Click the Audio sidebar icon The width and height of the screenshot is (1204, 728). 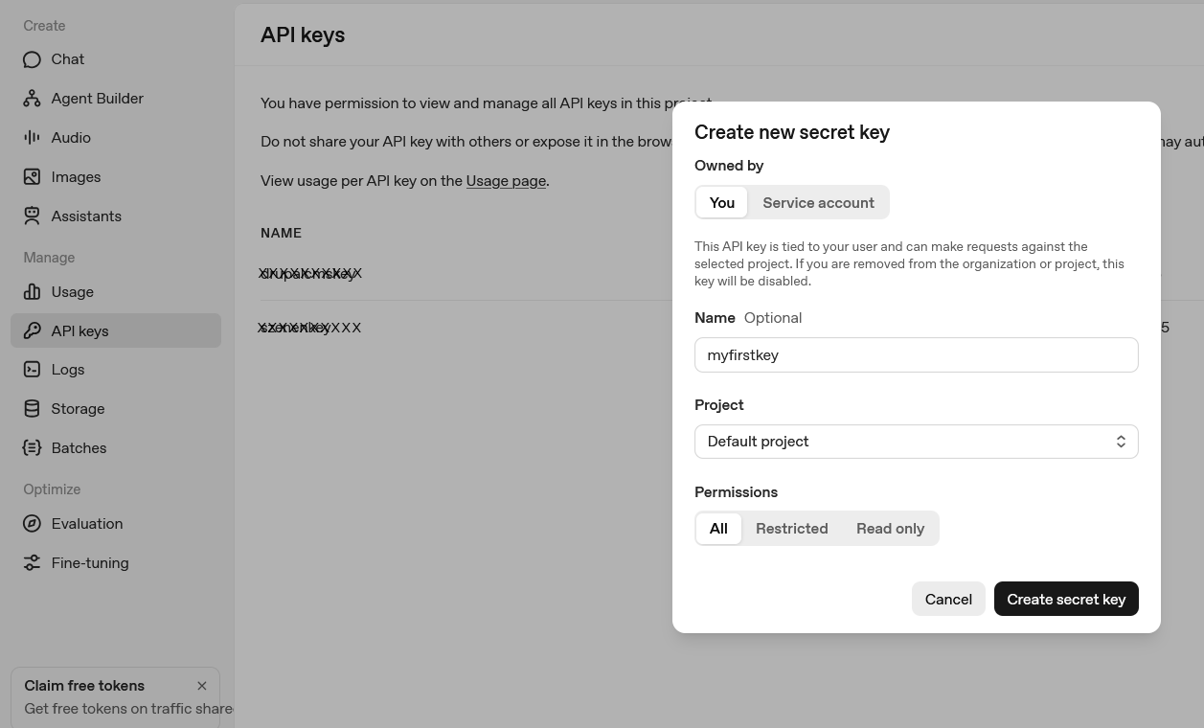32,137
